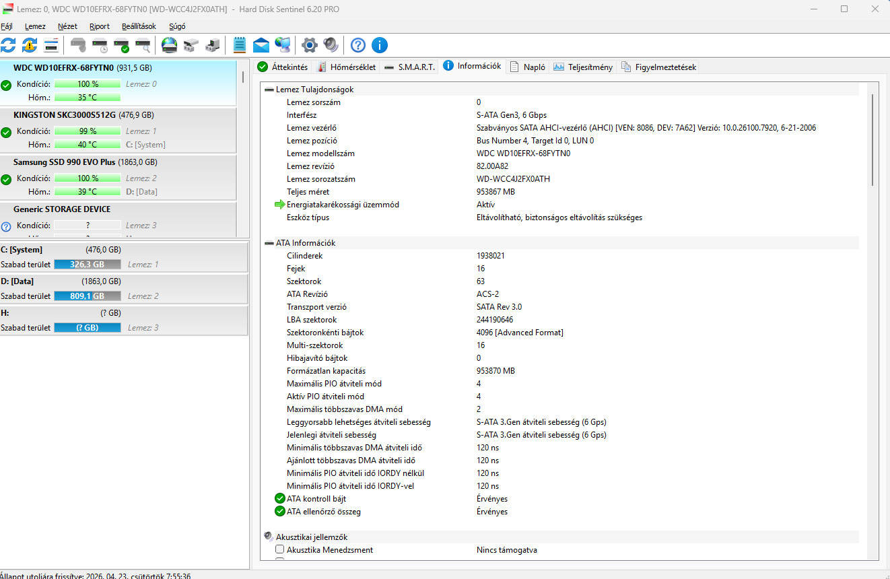890x579 pixels.
Task: Select the Információk tab
Action: pyautogui.click(x=473, y=66)
